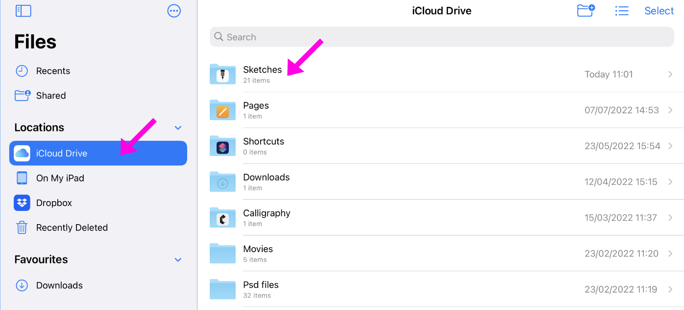Open the ellipsis more options menu

point(174,11)
